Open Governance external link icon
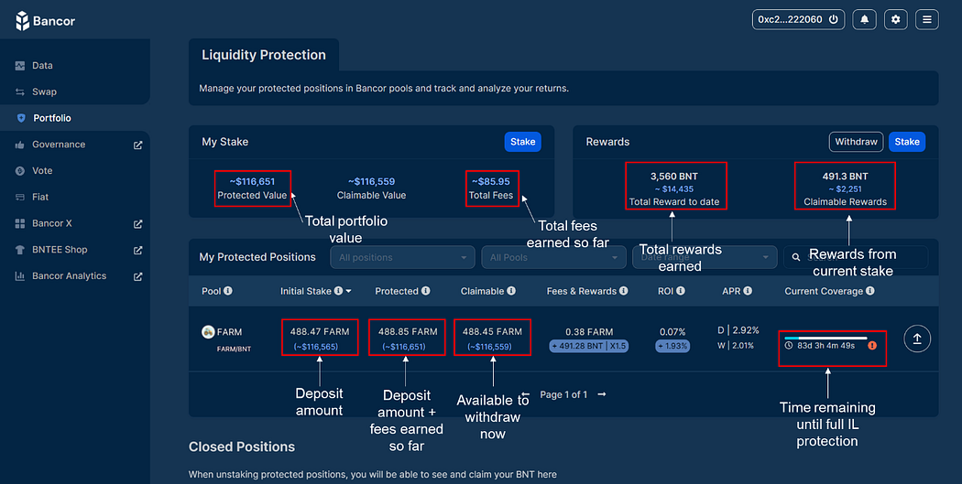Viewport: 962px width, 484px height. [138, 145]
